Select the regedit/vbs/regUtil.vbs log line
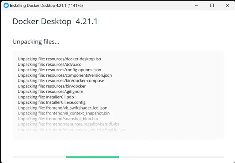 pyautogui.click(x=72, y=129)
